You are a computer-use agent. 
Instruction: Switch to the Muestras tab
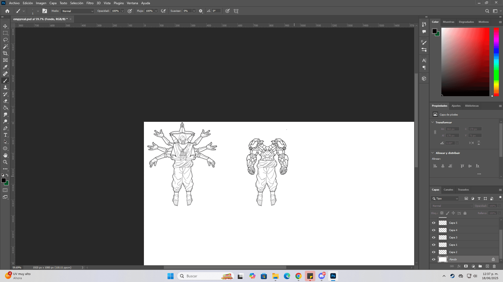tap(448, 22)
